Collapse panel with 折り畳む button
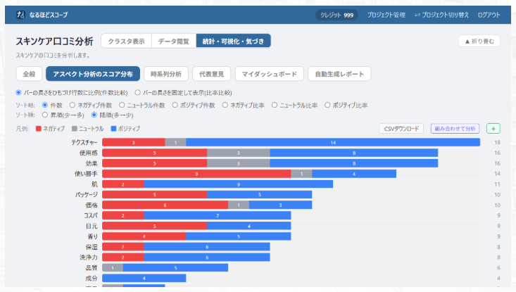 (x=479, y=41)
